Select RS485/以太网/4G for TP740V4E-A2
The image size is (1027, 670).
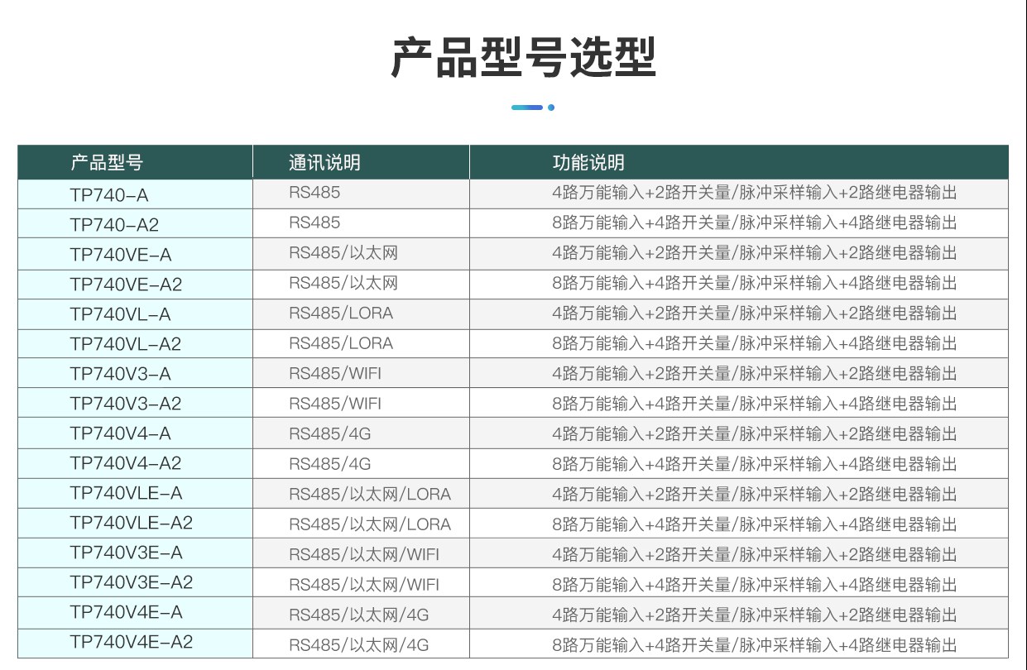click(359, 644)
